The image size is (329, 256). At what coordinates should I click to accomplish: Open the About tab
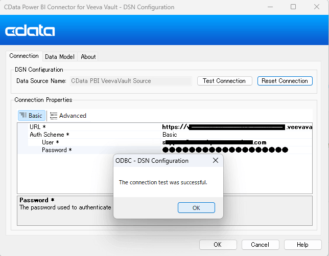(88, 57)
